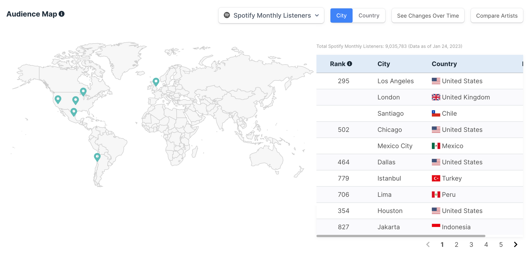The width and height of the screenshot is (529, 257).
Task: Click the Rank column info icon
Action: tap(349, 64)
